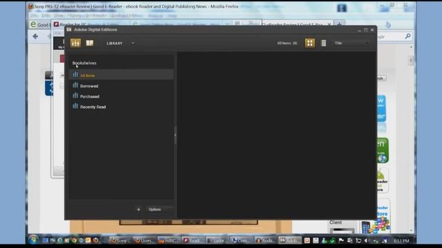Switch to Sony taskbar button
This screenshot has width=442, height=248.
[120, 240]
